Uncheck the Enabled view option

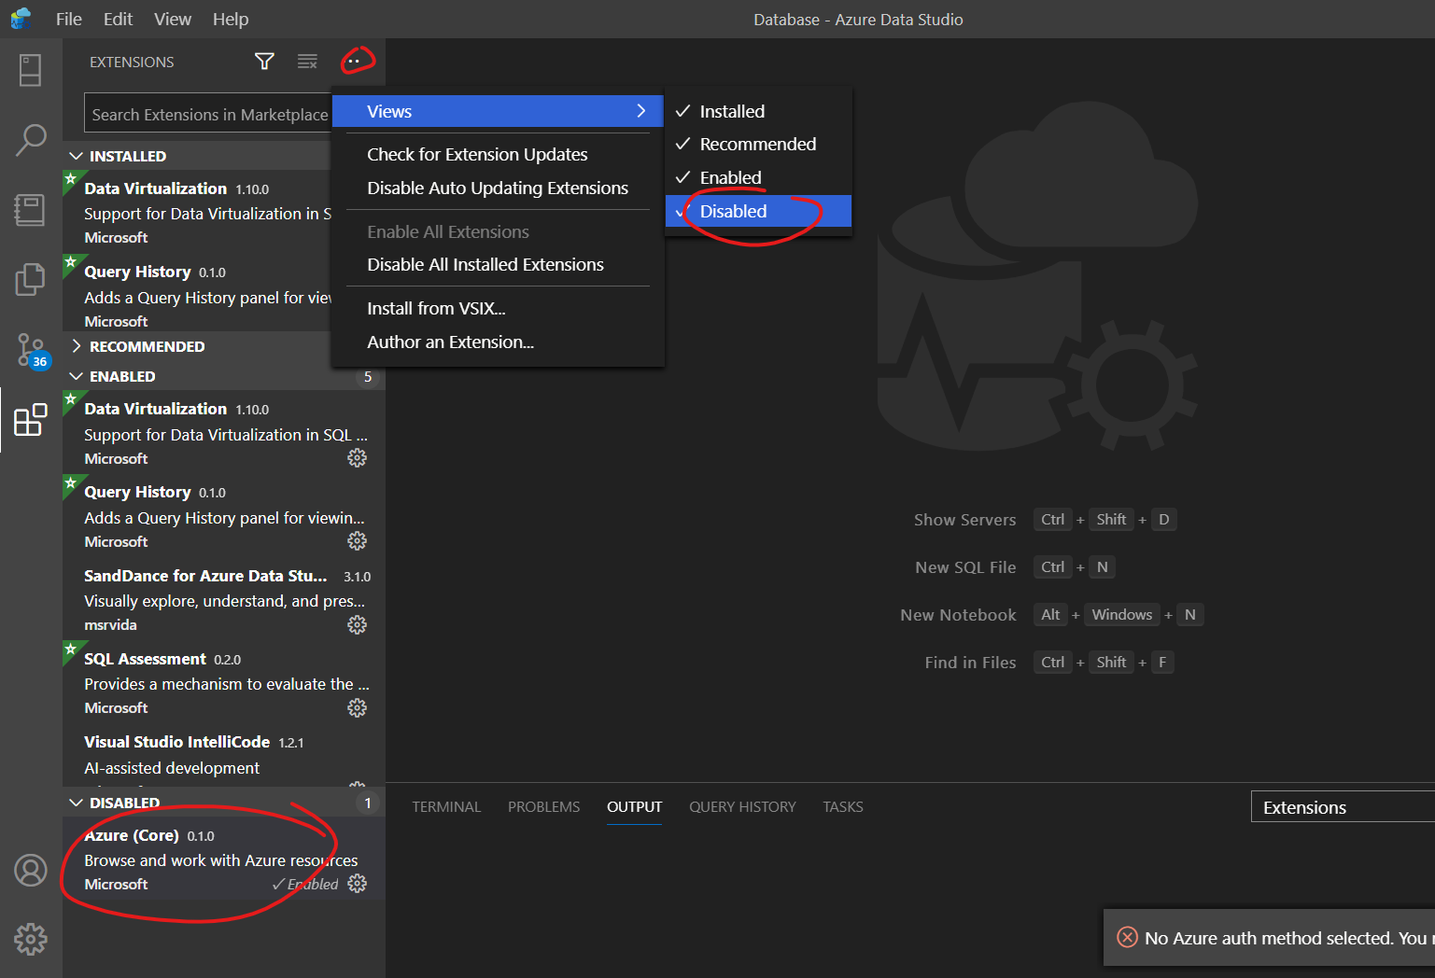coord(730,176)
